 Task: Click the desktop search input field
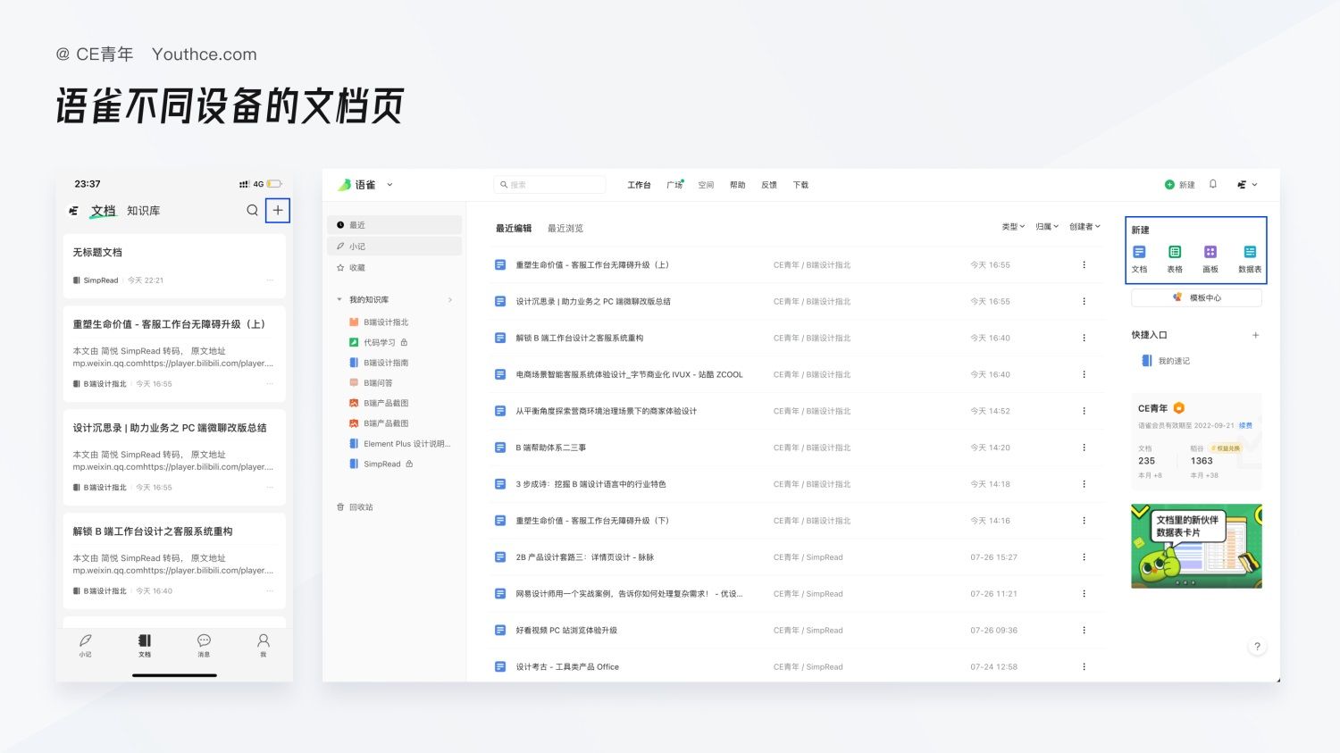click(549, 185)
